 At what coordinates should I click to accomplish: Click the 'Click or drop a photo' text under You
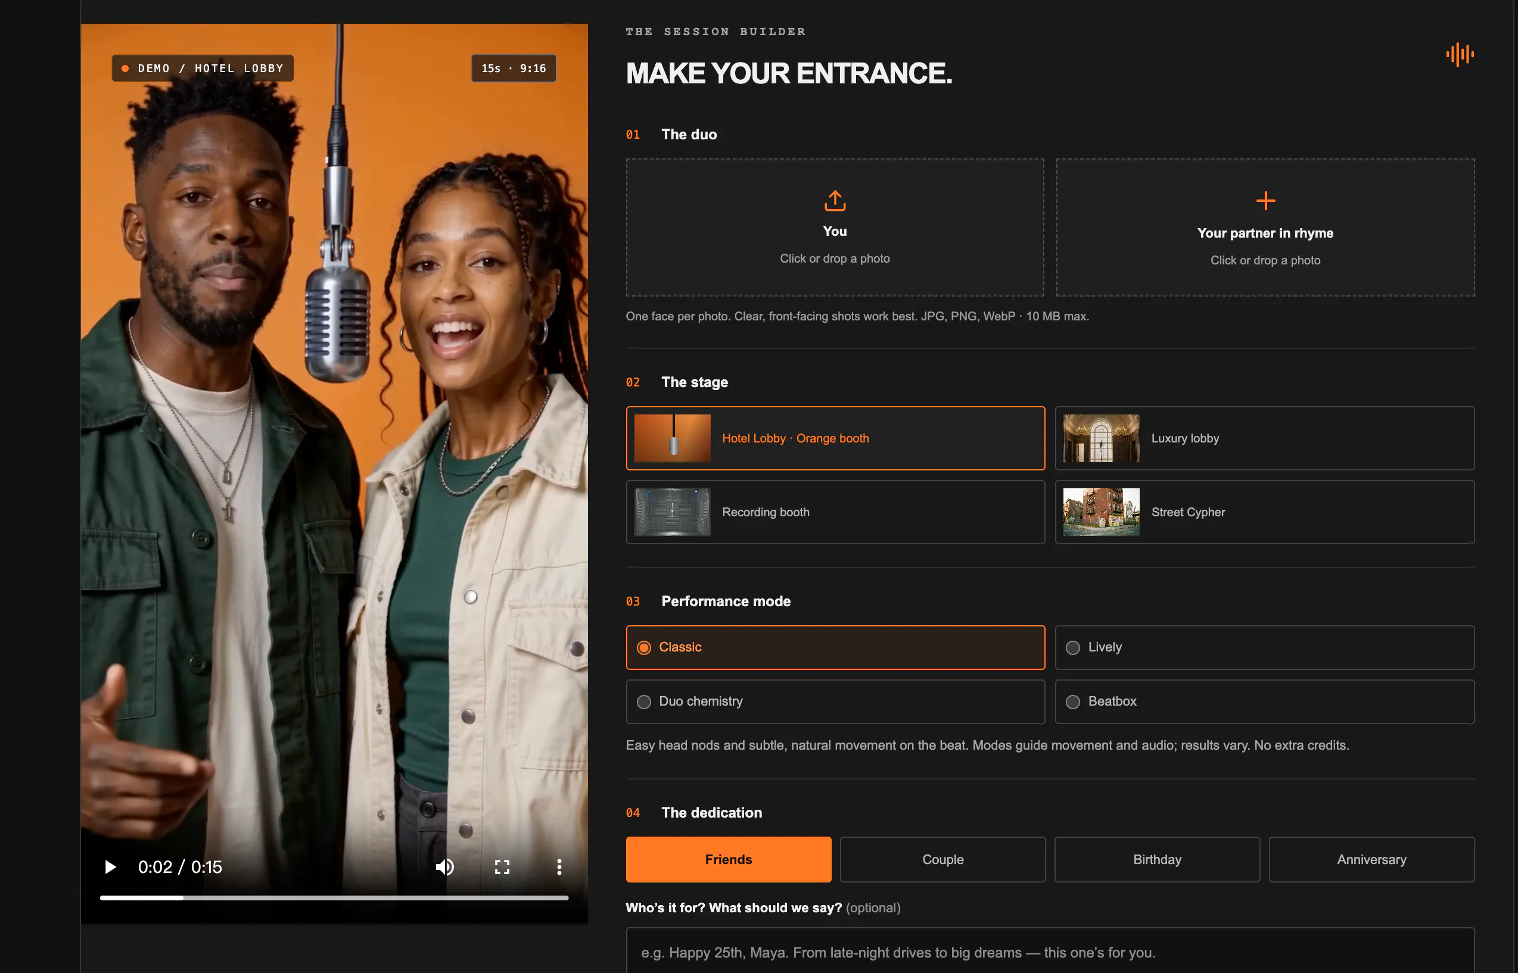[x=835, y=258]
